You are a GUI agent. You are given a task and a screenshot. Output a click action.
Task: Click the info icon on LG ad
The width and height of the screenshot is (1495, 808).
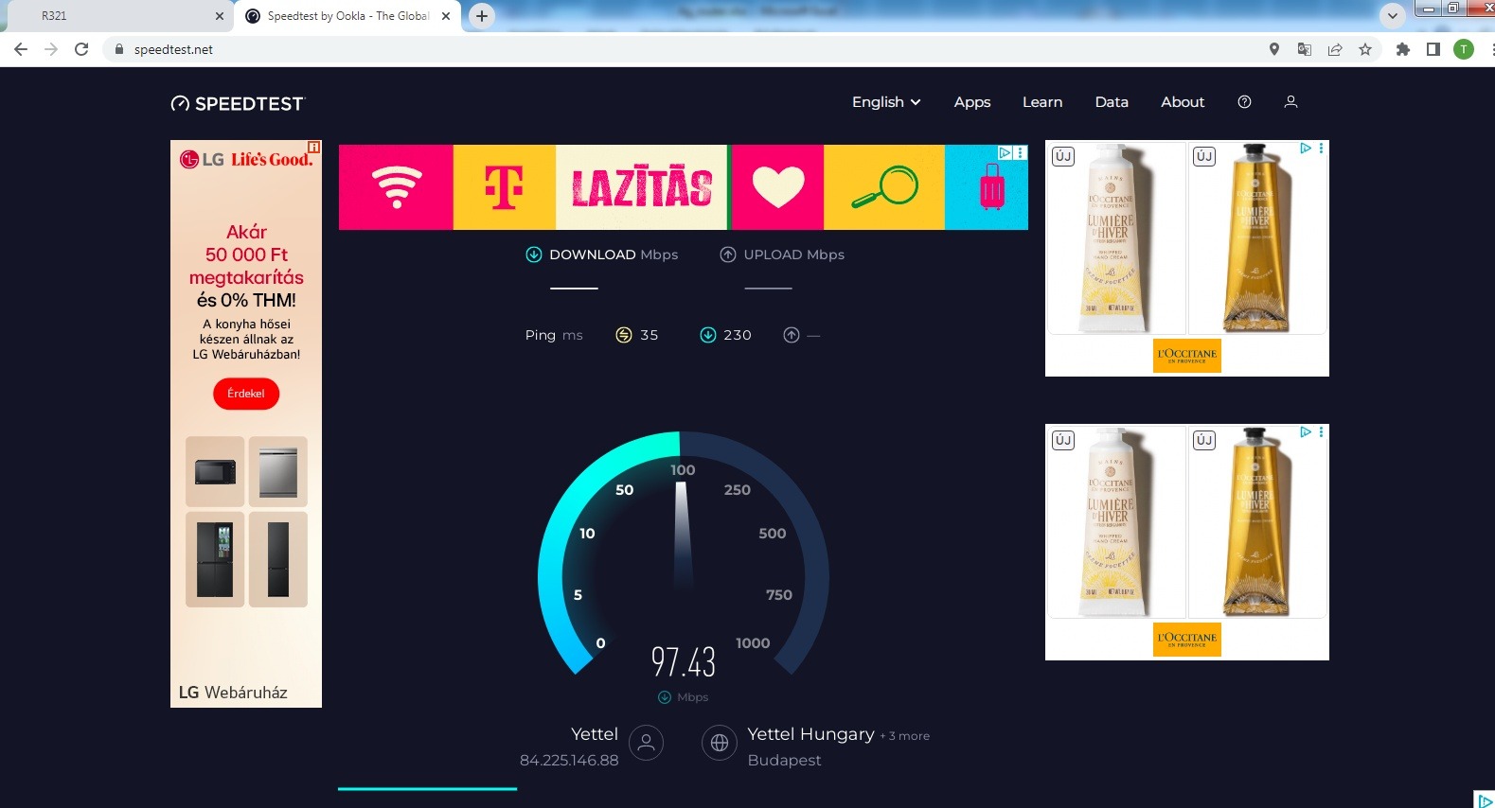[x=314, y=147]
